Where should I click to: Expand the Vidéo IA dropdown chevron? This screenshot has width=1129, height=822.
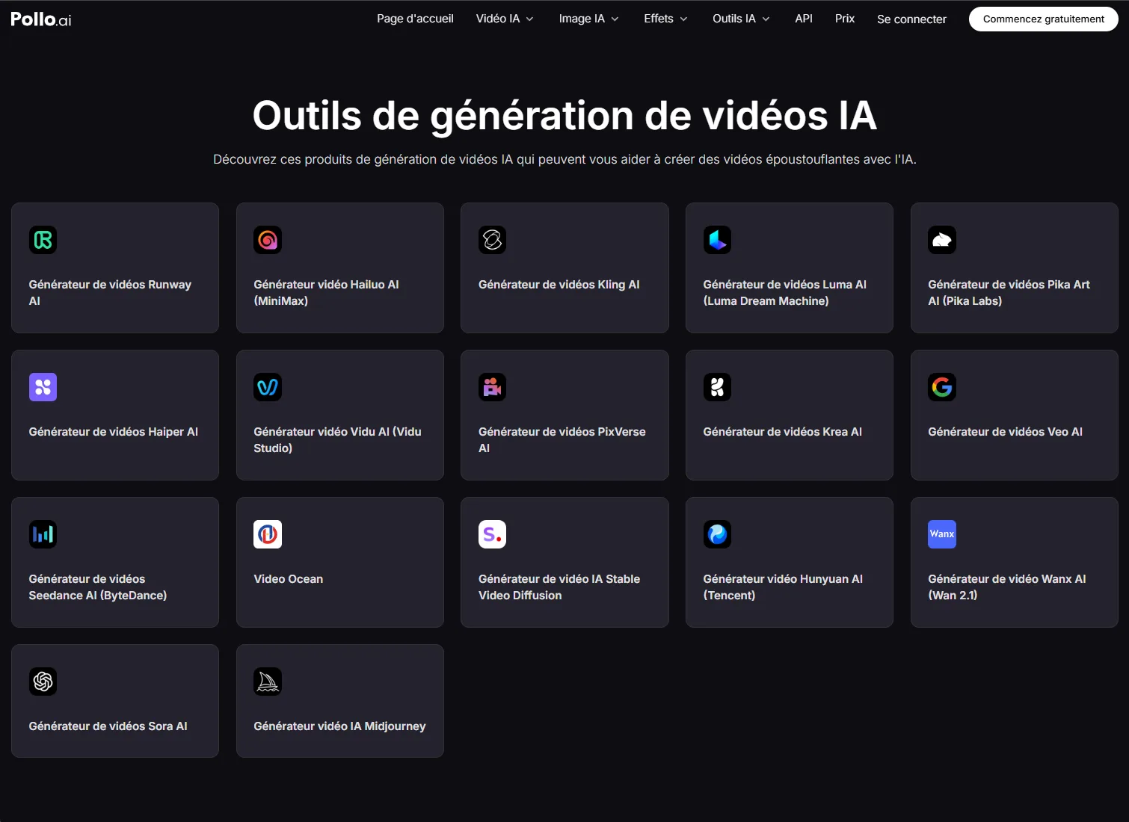pyautogui.click(x=530, y=19)
